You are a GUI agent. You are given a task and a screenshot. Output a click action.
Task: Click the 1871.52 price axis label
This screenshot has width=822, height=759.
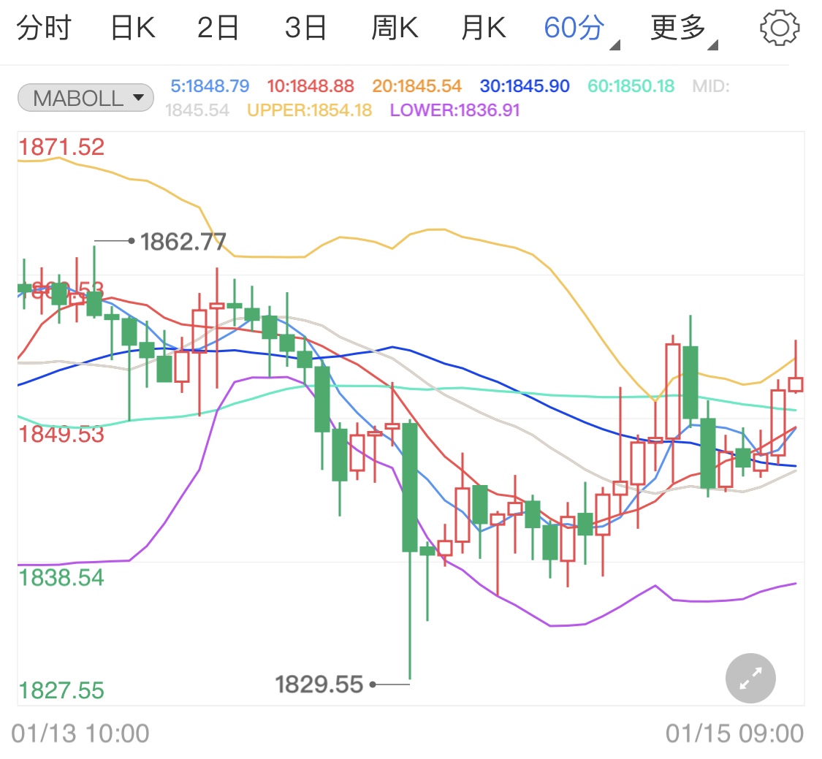point(61,147)
